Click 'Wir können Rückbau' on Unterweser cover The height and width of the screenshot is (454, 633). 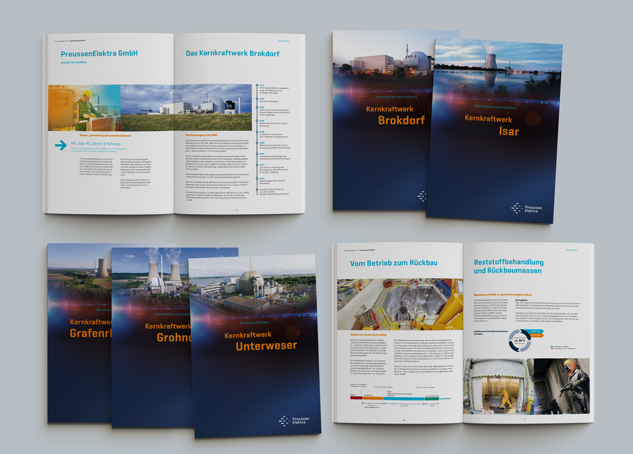tap(254, 323)
